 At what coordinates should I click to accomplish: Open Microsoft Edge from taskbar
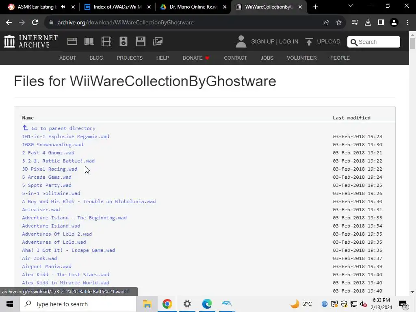[207, 304]
